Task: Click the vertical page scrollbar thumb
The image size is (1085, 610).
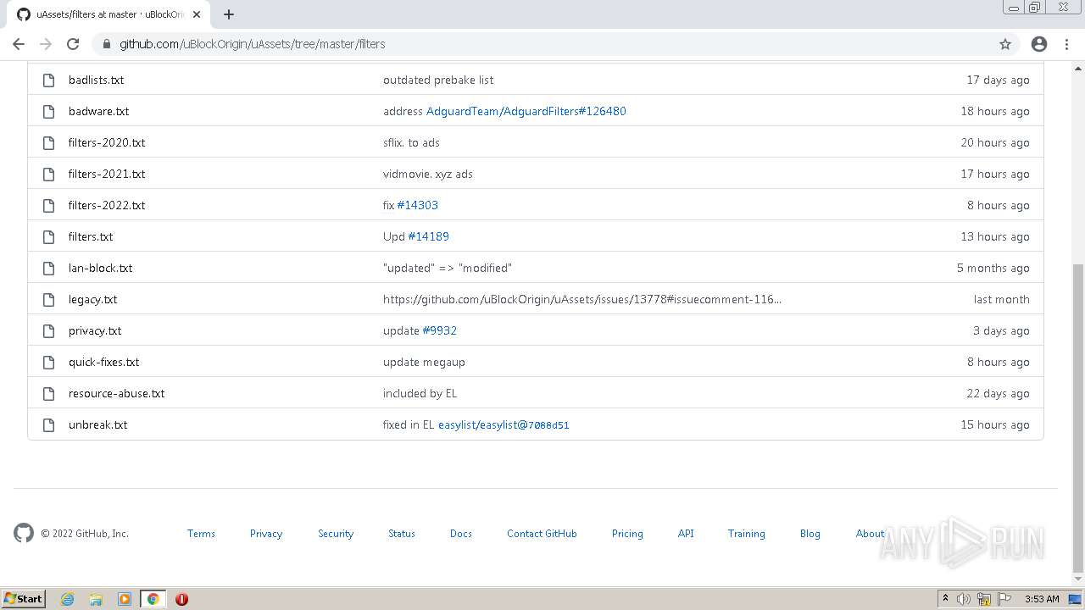Action: [1078, 419]
